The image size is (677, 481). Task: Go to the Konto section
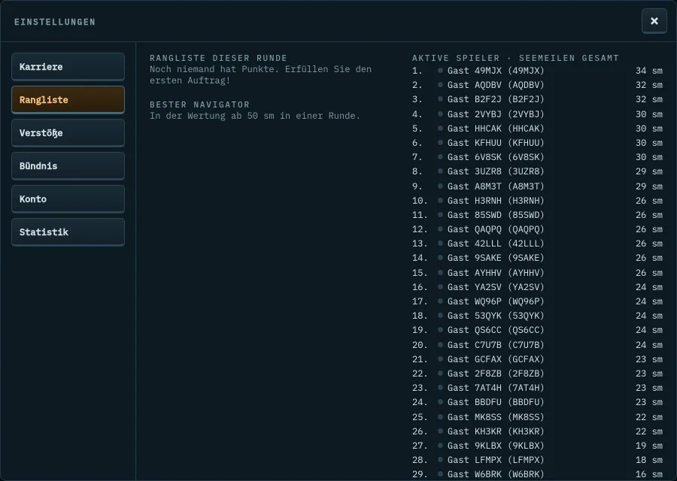pos(68,199)
